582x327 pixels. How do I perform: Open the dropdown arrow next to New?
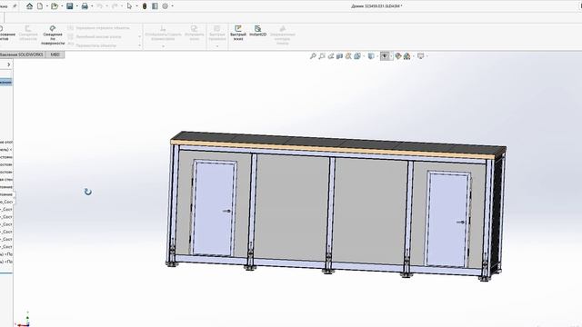46,6
